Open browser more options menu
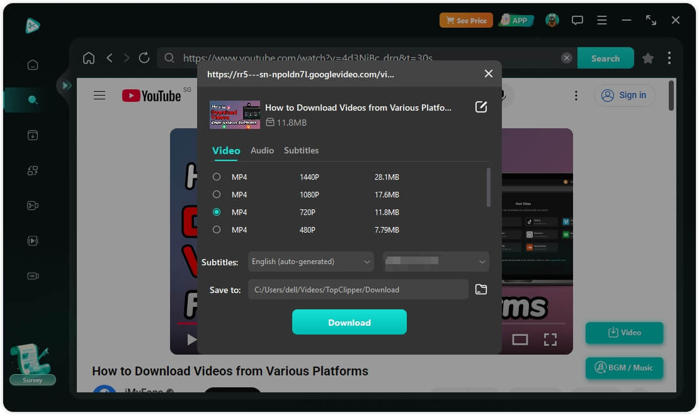 pyautogui.click(x=669, y=58)
